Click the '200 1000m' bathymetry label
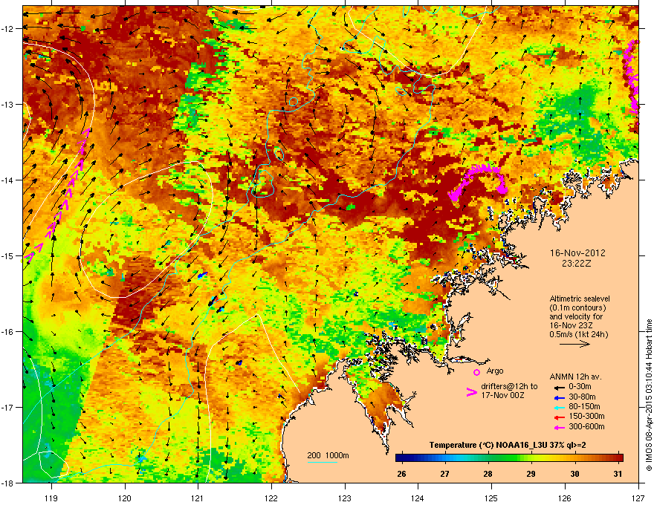Viewport: 654px width, 505px height. [x=328, y=455]
